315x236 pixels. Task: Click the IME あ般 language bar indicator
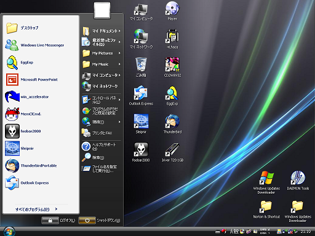[x=234, y=232]
